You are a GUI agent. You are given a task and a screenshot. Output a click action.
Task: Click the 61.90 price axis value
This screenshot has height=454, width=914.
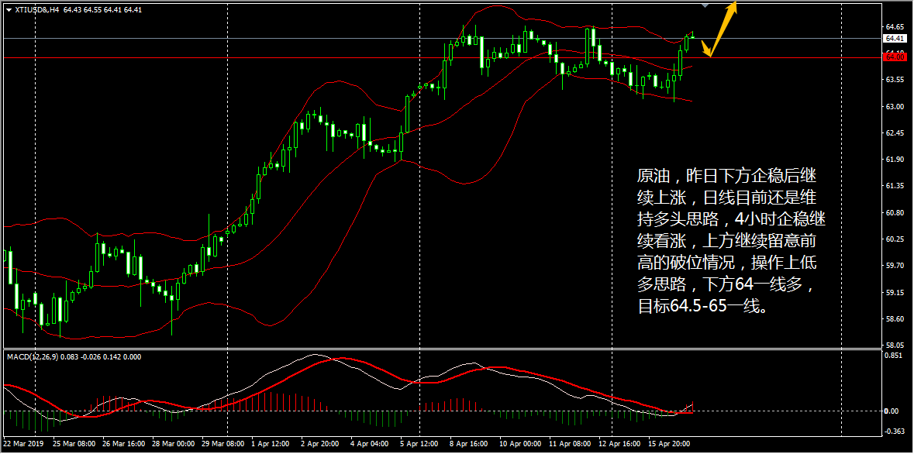[x=894, y=160]
